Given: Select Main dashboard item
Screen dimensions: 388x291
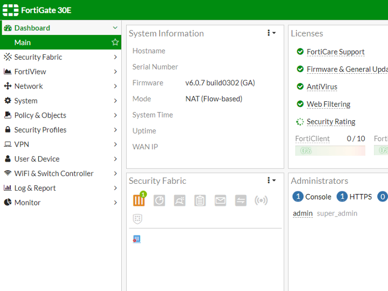Looking at the screenshot, I should (x=60, y=43).
